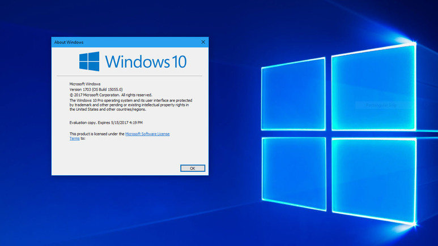Click the About Windows title bar text

coord(69,42)
